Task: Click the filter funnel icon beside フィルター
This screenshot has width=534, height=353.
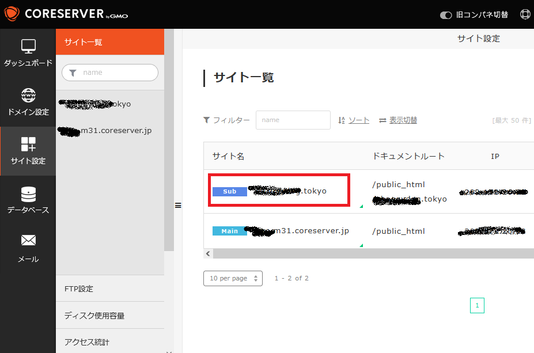Action: pos(207,120)
